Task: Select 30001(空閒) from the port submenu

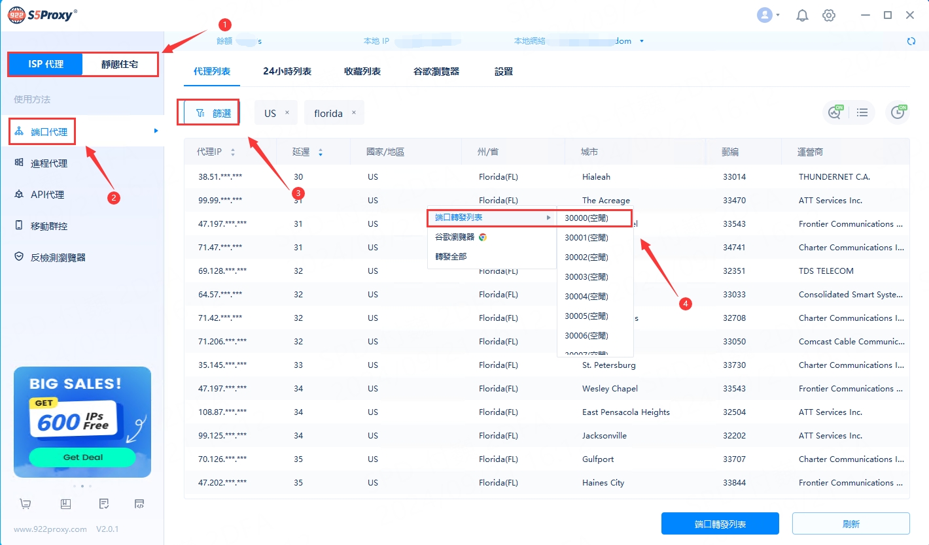Action: [586, 238]
